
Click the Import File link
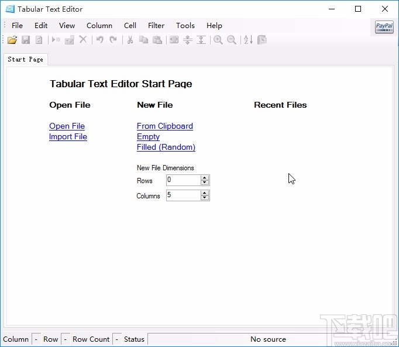[x=68, y=137]
